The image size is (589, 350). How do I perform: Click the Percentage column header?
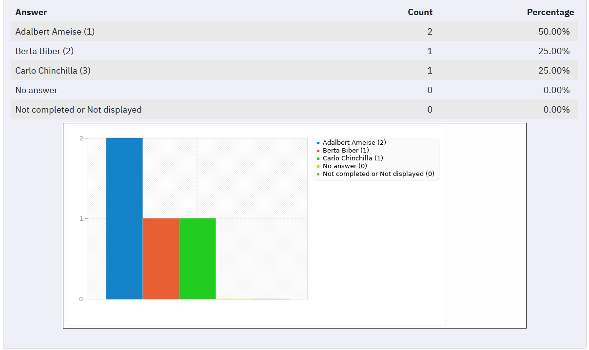550,12
